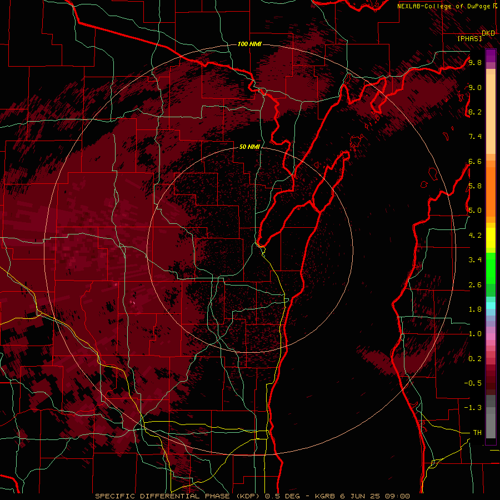Viewport: 500px width, 500px height.
Task: Click the 6.6 value on color scale
Action: (475, 161)
